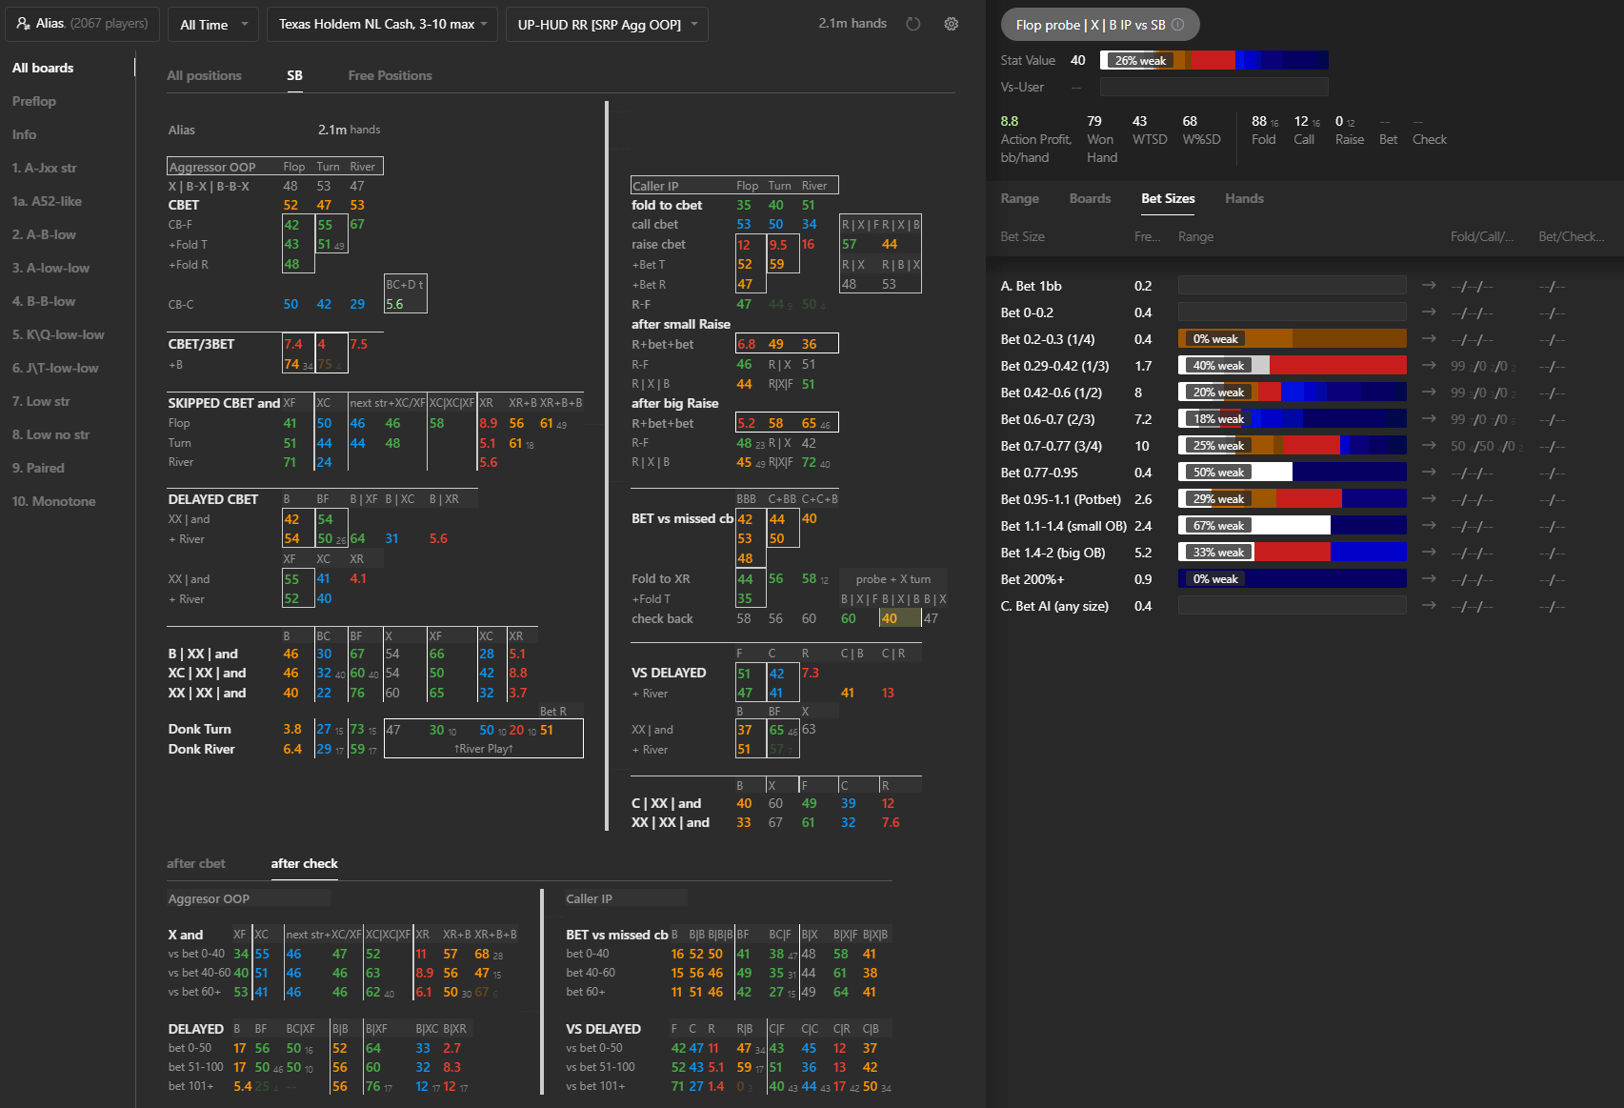The width and height of the screenshot is (1624, 1108).
Task: Select the 7. Low str board filter
Action: coord(41,401)
